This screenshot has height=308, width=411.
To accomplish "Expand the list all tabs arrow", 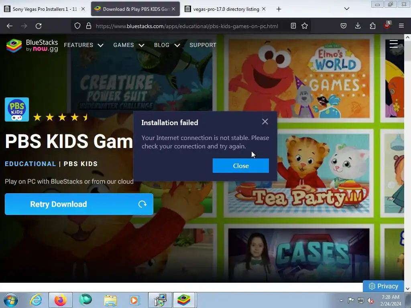I will click(346, 9).
